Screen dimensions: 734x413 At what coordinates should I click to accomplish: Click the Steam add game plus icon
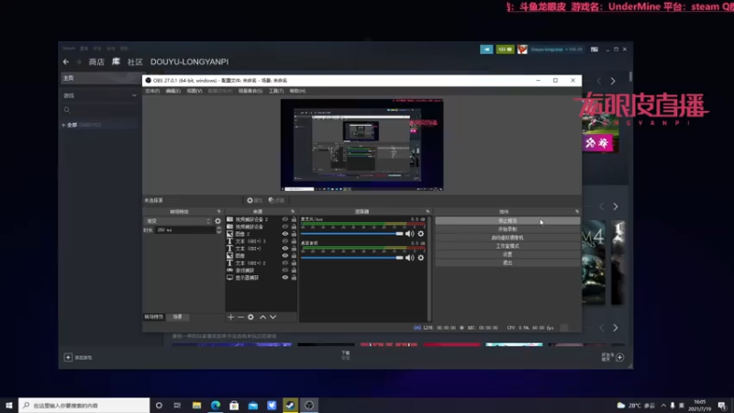68,357
